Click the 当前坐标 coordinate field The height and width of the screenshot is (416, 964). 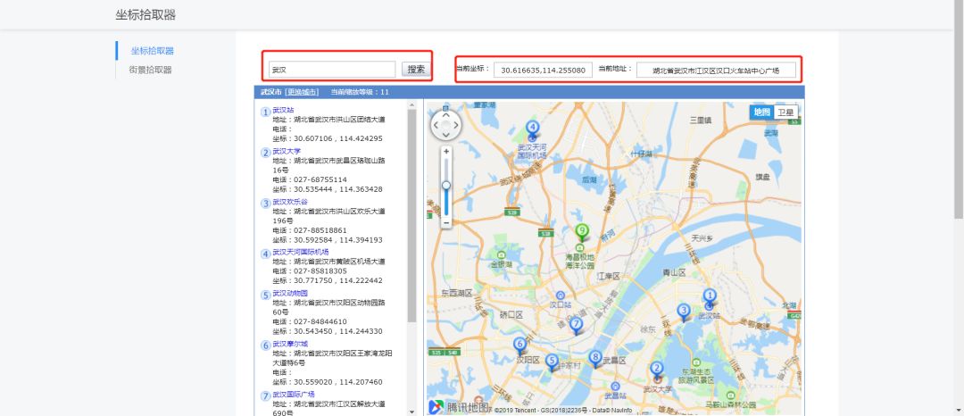(x=543, y=70)
